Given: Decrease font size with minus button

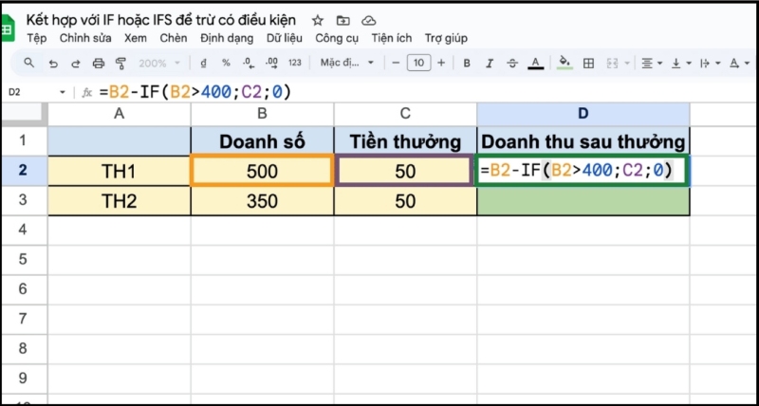Looking at the screenshot, I should coord(396,63).
